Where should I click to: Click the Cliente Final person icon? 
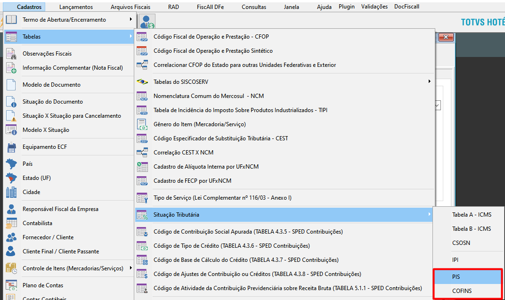pyautogui.click(x=11, y=251)
